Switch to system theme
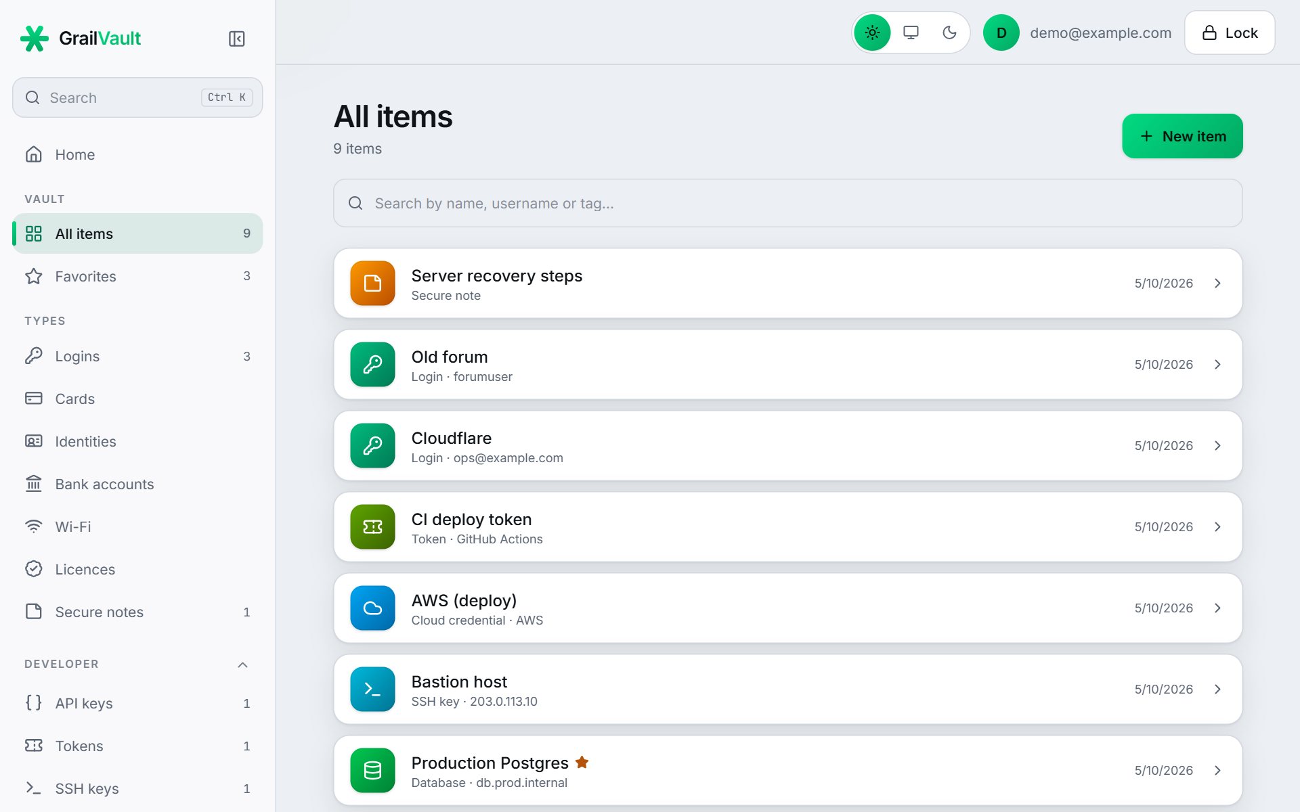Viewport: 1300px width, 812px height. (x=911, y=32)
